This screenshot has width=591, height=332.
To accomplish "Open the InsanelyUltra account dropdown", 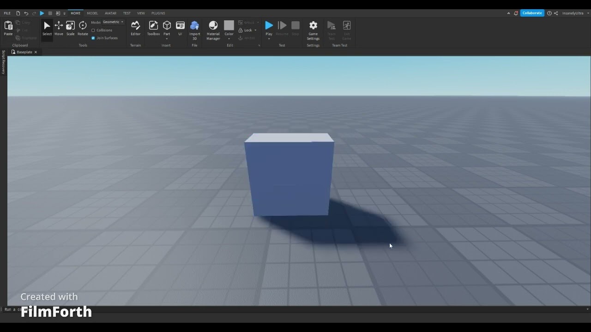I will 574,13.
